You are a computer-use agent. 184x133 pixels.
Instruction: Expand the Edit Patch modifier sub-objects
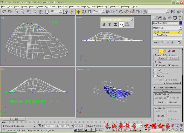(x=158, y=32)
